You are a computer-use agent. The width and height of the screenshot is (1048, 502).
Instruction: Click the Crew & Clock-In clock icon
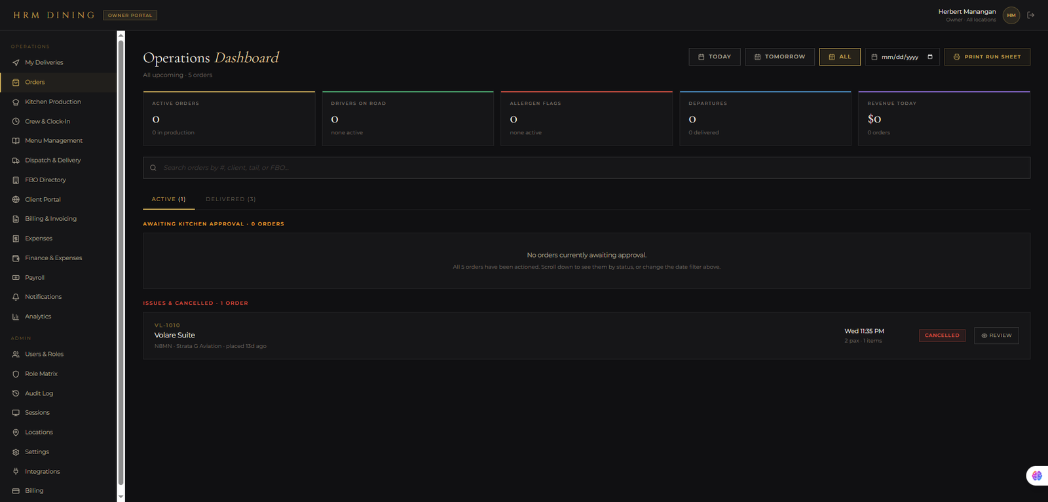click(x=16, y=121)
